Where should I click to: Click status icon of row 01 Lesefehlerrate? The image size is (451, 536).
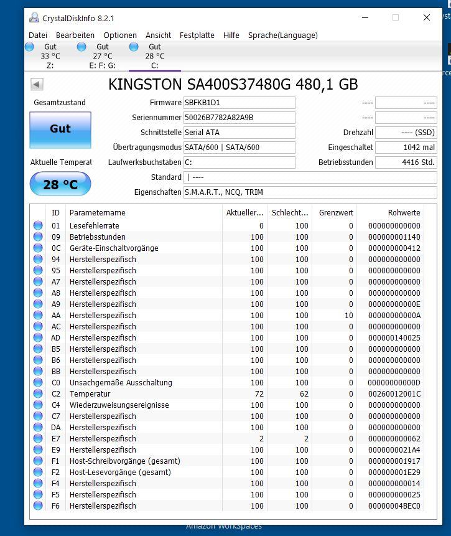tap(38, 225)
